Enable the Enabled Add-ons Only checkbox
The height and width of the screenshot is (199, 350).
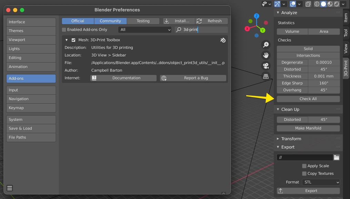pyautogui.click(x=64, y=29)
